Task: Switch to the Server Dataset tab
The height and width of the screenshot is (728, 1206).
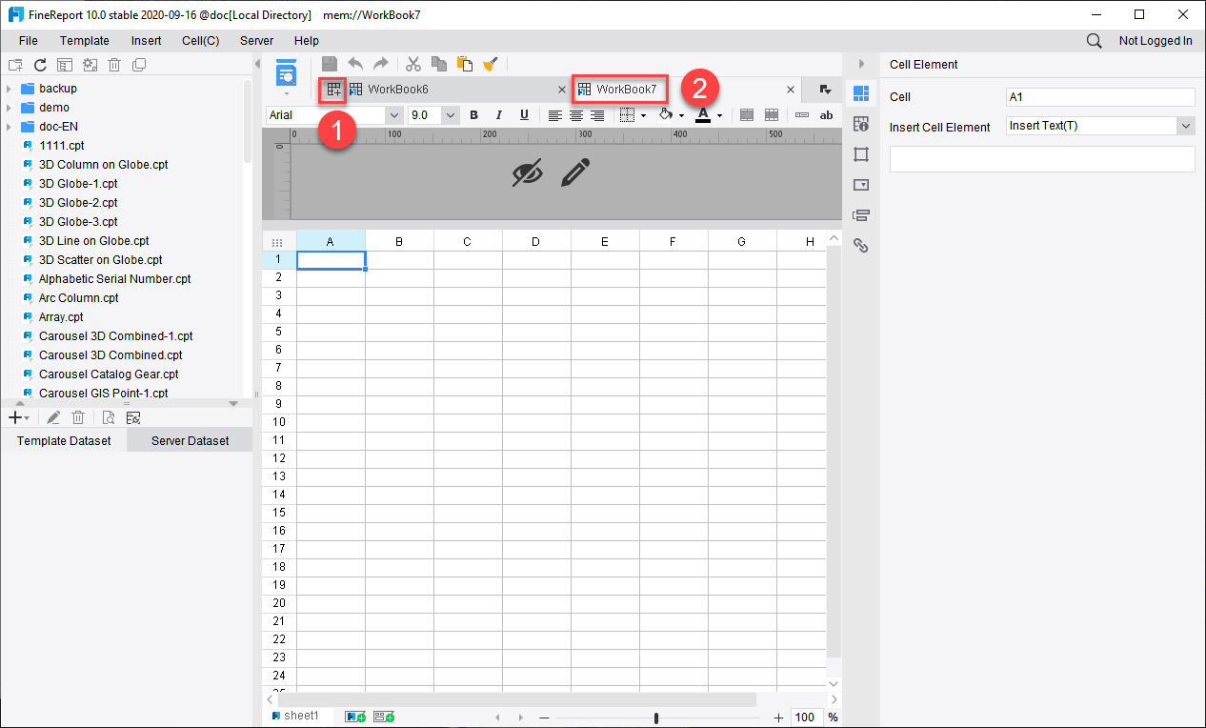Action: (189, 440)
